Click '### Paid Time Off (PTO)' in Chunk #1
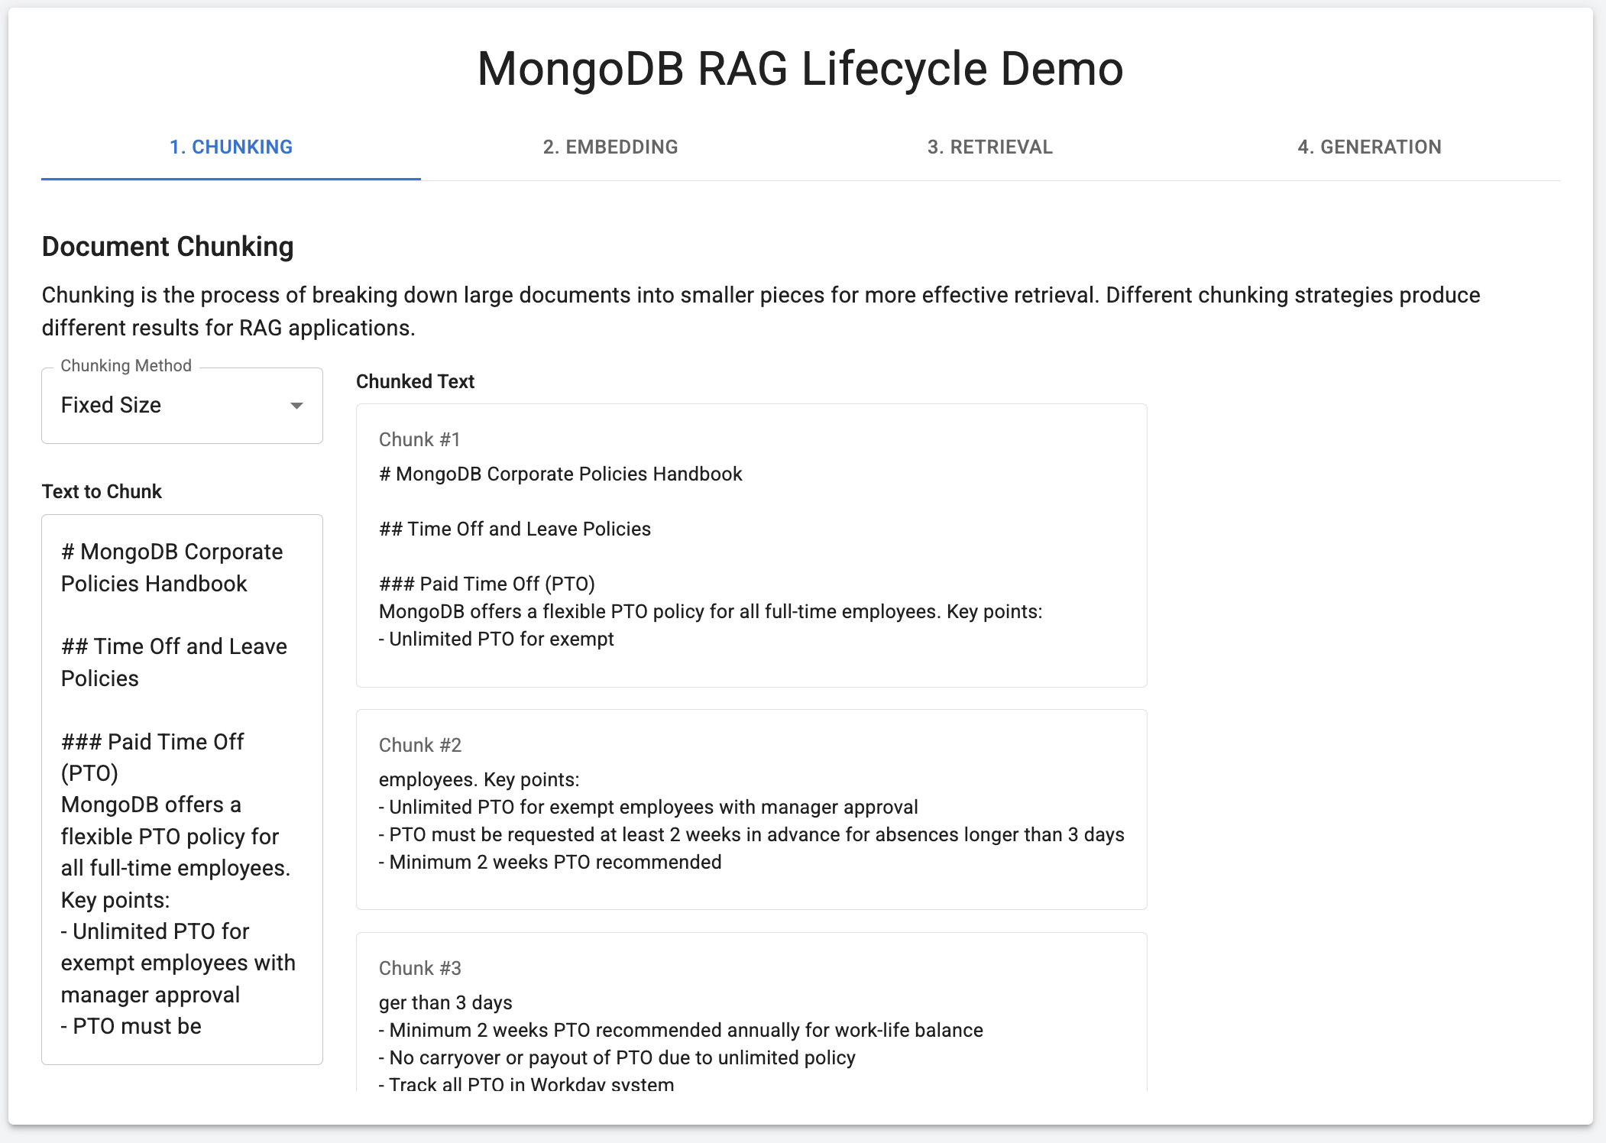This screenshot has height=1143, width=1606. tap(487, 584)
